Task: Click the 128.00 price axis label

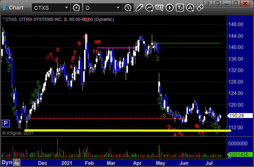Action: [236, 82]
